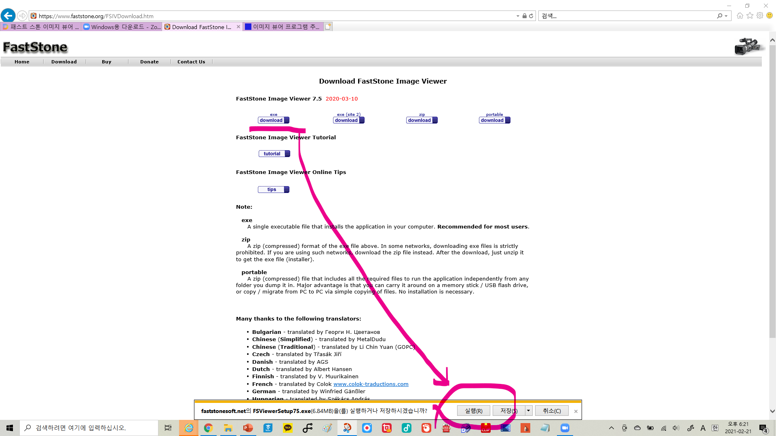
Task: Open the IE settings gear icon
Action: point(760,16)
